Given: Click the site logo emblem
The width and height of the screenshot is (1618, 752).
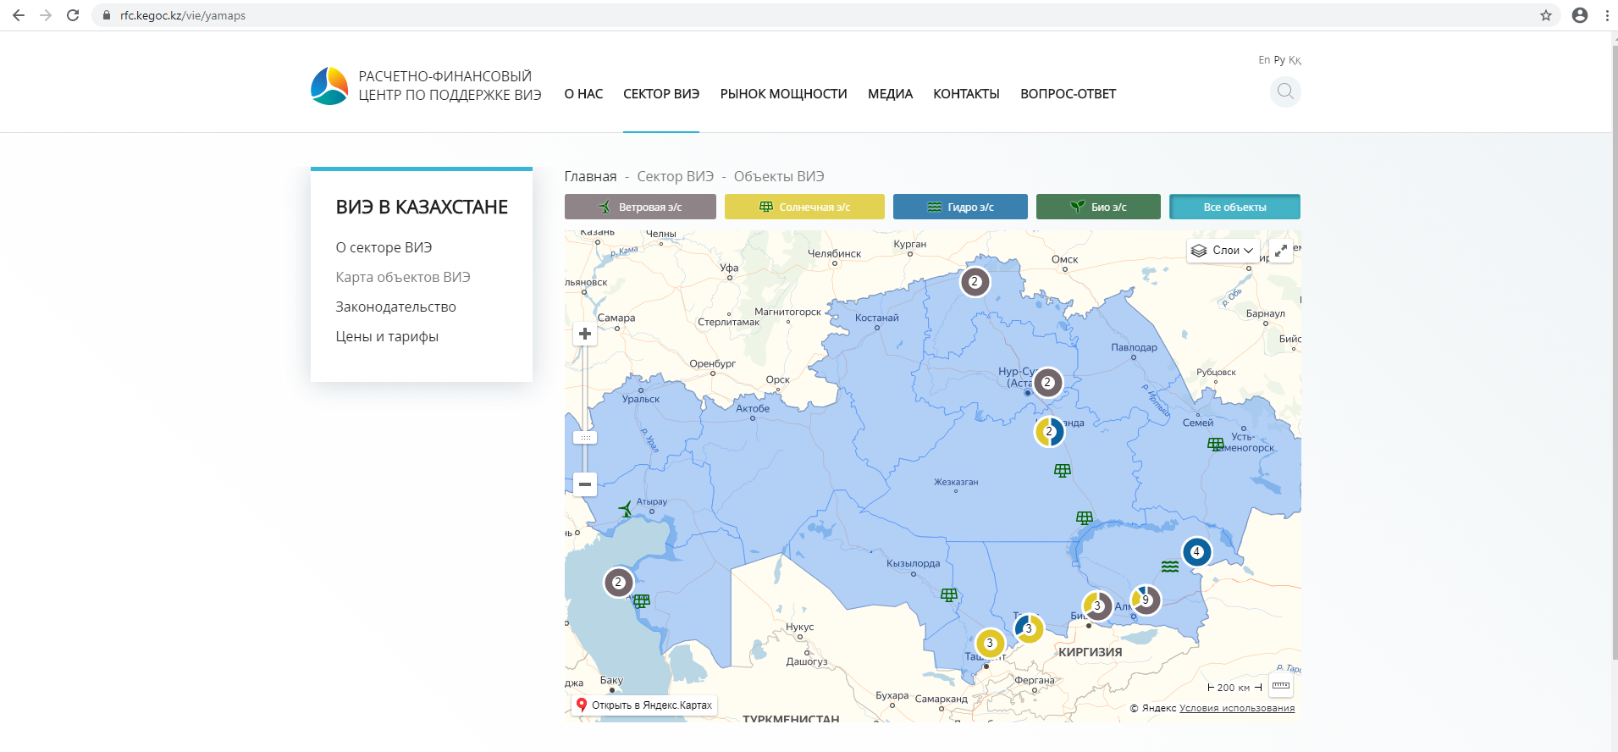Looking at the screenshot, I should [x=329, y=86].
